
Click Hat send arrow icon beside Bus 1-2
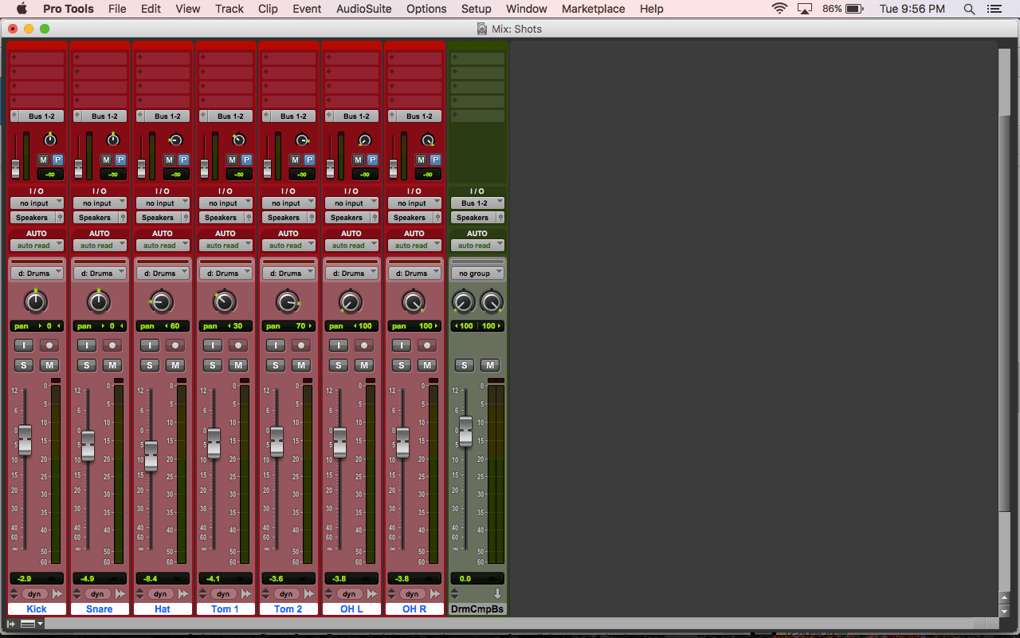coord(139,116)
